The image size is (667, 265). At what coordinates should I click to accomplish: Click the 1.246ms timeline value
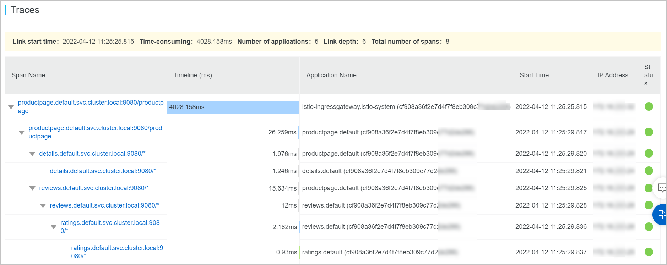[284, 171]
